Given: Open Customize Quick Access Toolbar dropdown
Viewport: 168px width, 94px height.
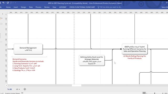Looking at the screenshot, I should click(15, 3).
